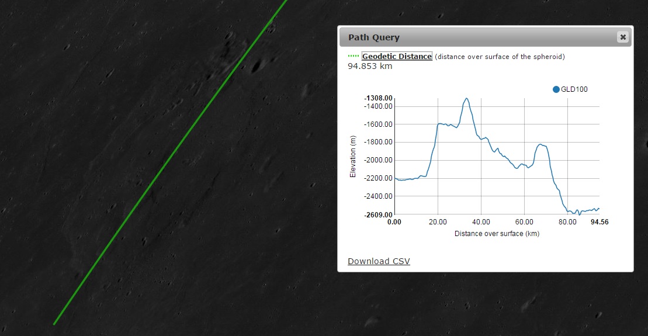The height and width of the screenshot is (336, 648).
Task: Click the 20.00 x-axis tick label
Action: pyautogui.click(x=438, y=222)
